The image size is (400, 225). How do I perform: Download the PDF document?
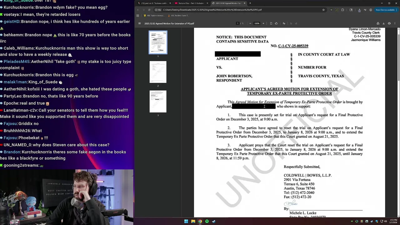coord(383,23)
